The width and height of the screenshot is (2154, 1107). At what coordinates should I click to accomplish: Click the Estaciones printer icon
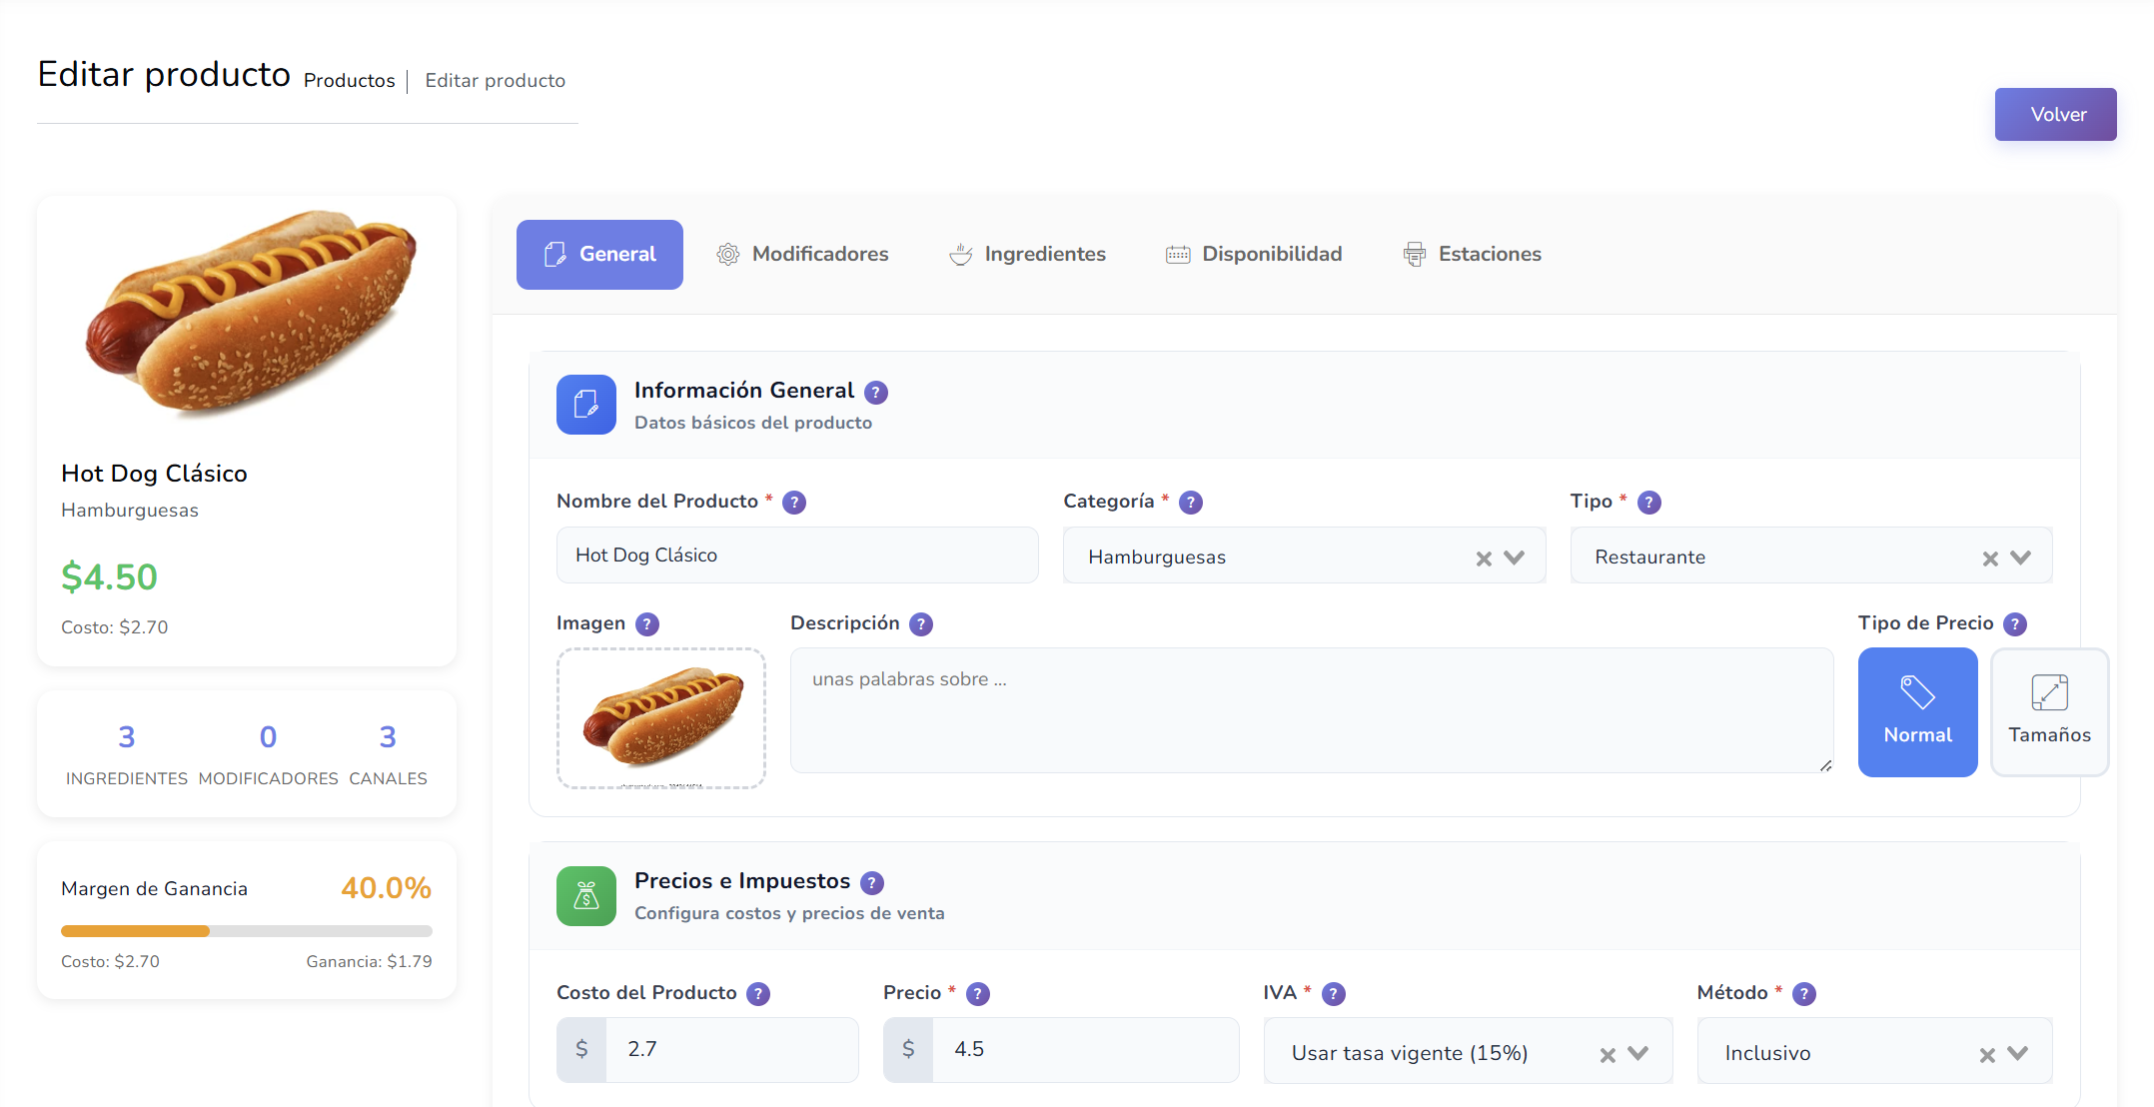click(x=1415, y=254)
